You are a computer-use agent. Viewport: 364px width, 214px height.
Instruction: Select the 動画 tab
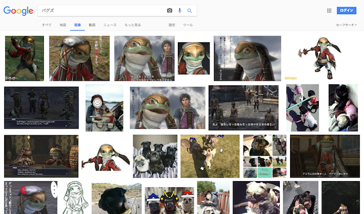92,25
